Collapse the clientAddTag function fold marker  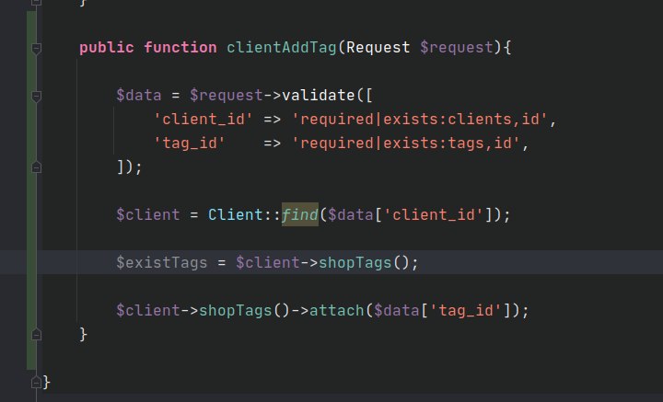(36, 48)
